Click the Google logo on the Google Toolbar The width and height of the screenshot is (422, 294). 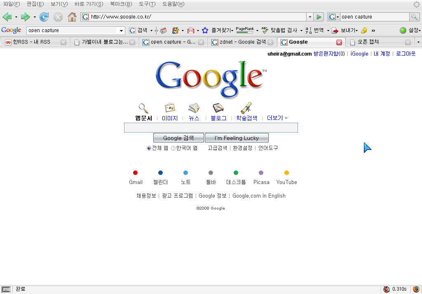point(11,30)
